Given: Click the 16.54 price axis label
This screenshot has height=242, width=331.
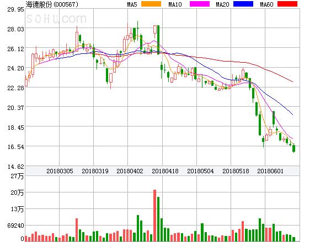Looking at the screenshot, I should (15, 147).
